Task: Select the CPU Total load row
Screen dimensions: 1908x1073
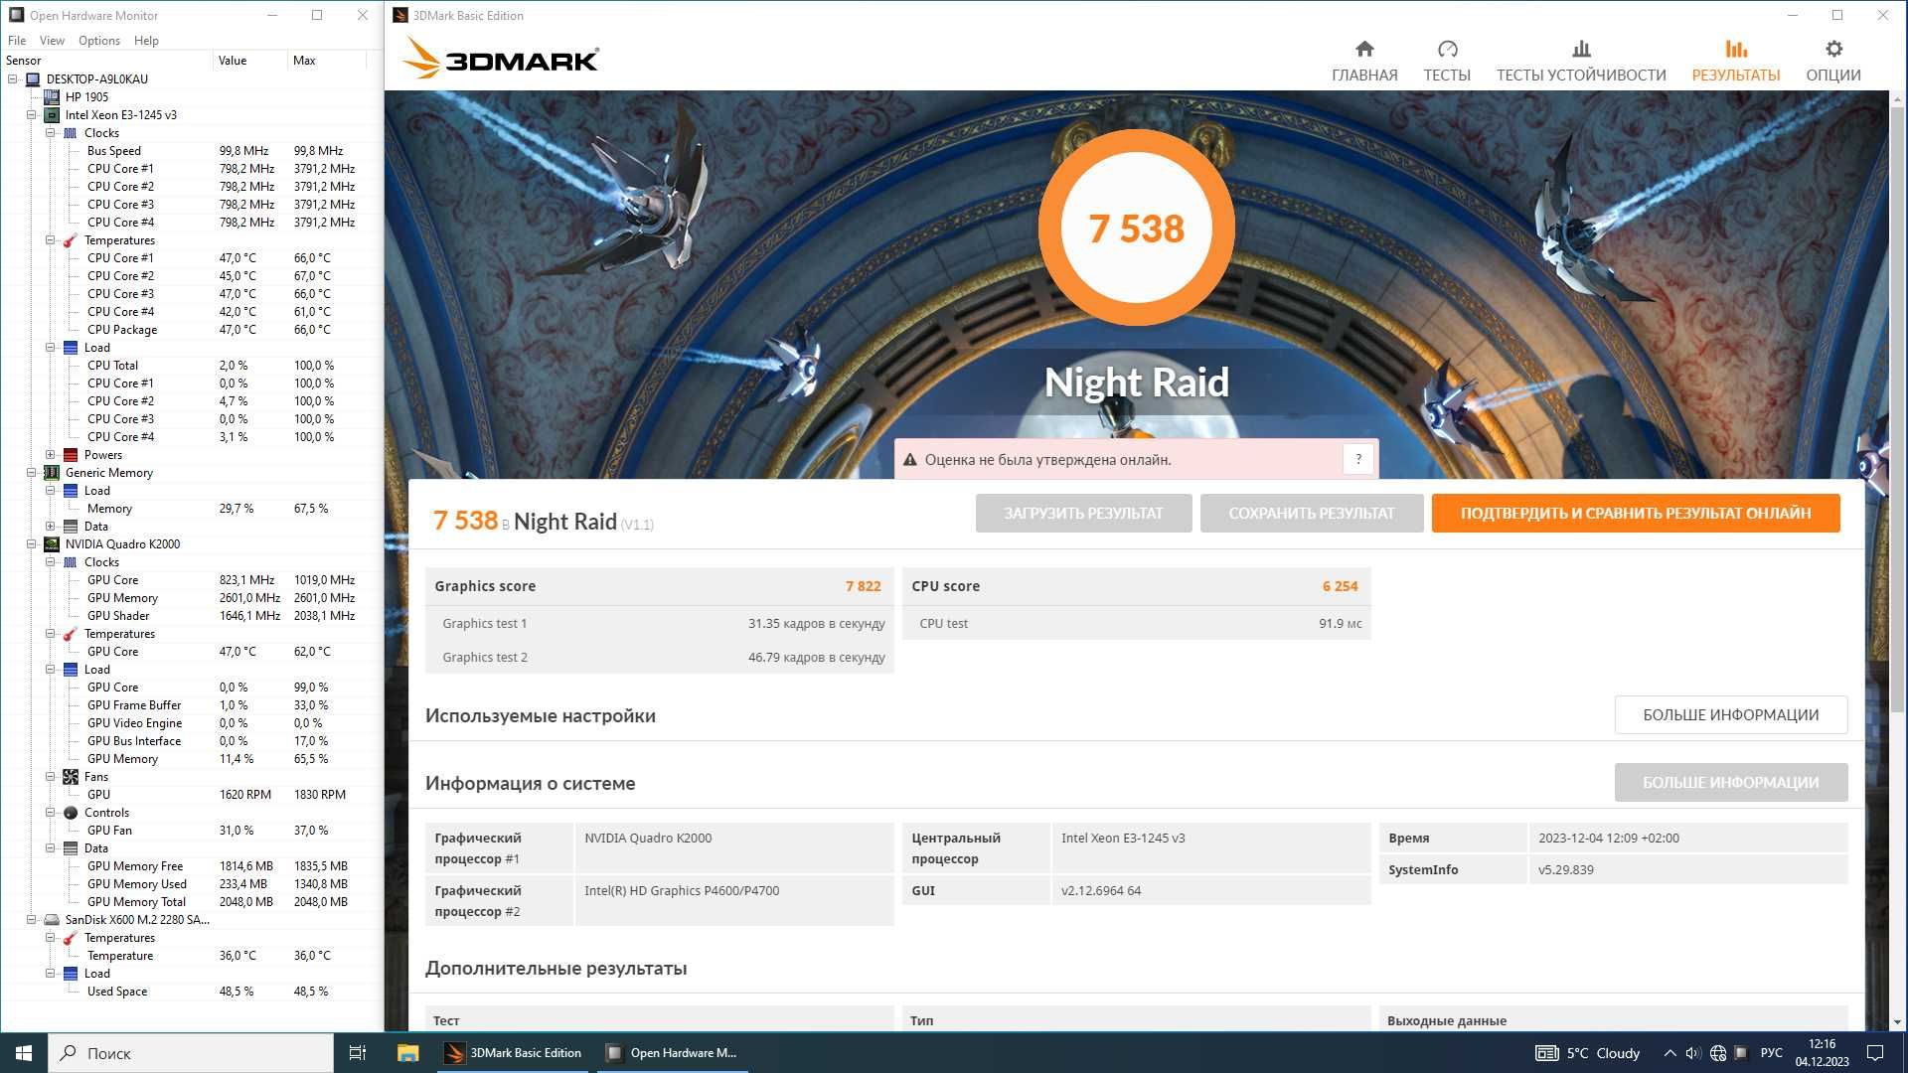Action: click(192, 366)
